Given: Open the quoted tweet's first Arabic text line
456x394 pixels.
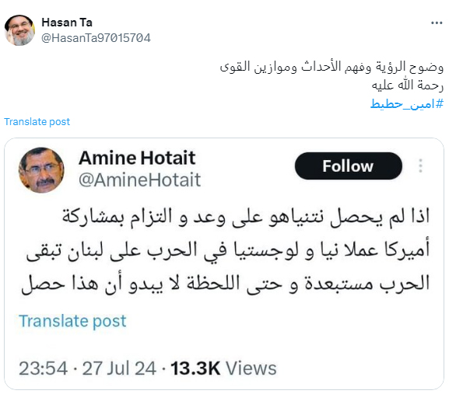Looking at the screenshot, I should click(x=246, y=217).
